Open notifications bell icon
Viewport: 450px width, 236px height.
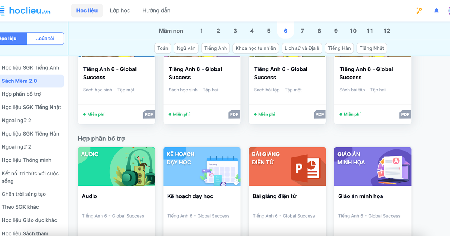coord(436,11)
